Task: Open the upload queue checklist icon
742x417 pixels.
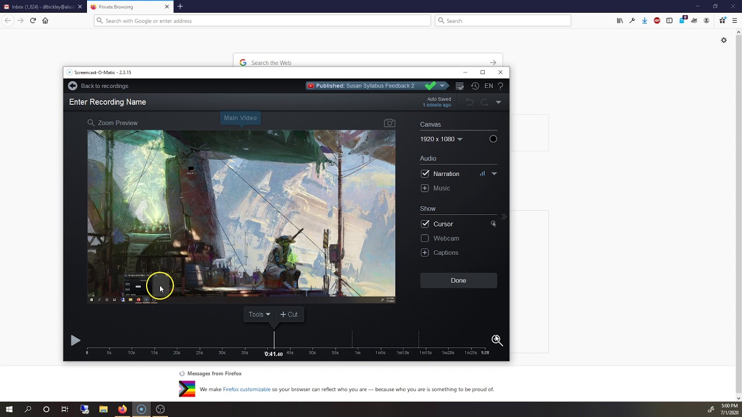Action: [x=460, y=86]
